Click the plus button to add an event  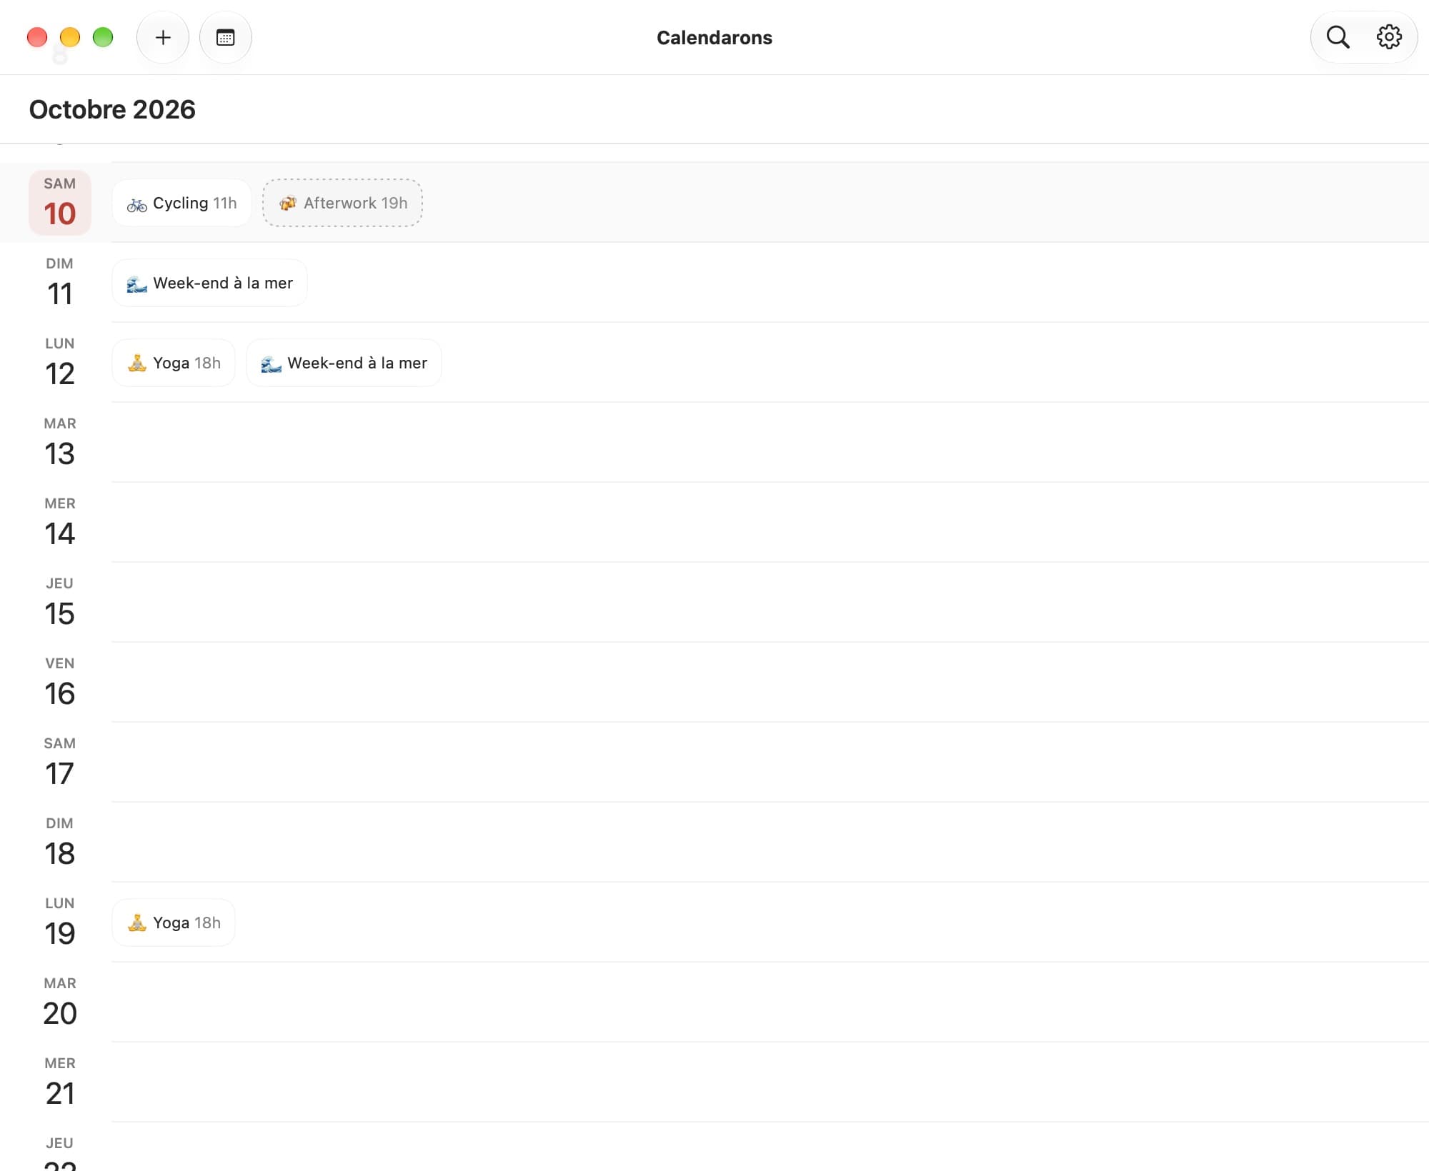(x=163, y=37)
